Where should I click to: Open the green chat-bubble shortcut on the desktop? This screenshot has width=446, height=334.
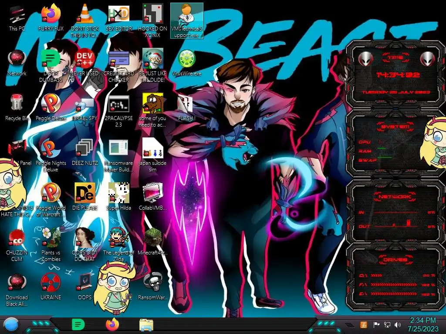pos(51,66)
